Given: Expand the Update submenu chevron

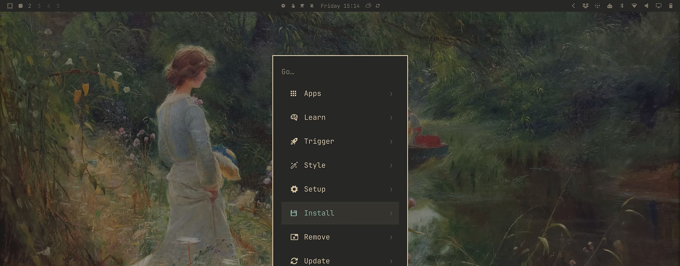Looking at the screenshot, I should [391, 261].
